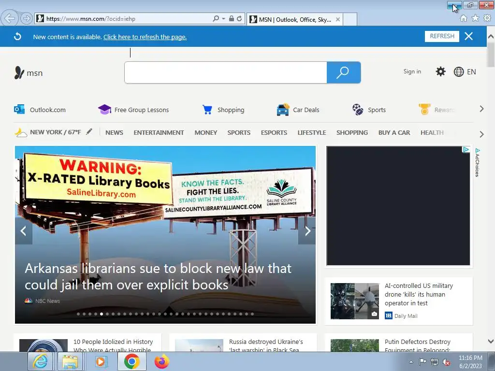Screen dimensions: 495x371
Task: Open the MONEY category
Action: (206, 132)
